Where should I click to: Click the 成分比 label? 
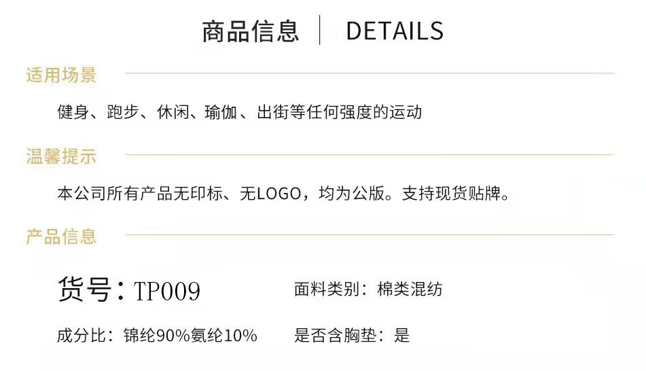click(82, 335)
